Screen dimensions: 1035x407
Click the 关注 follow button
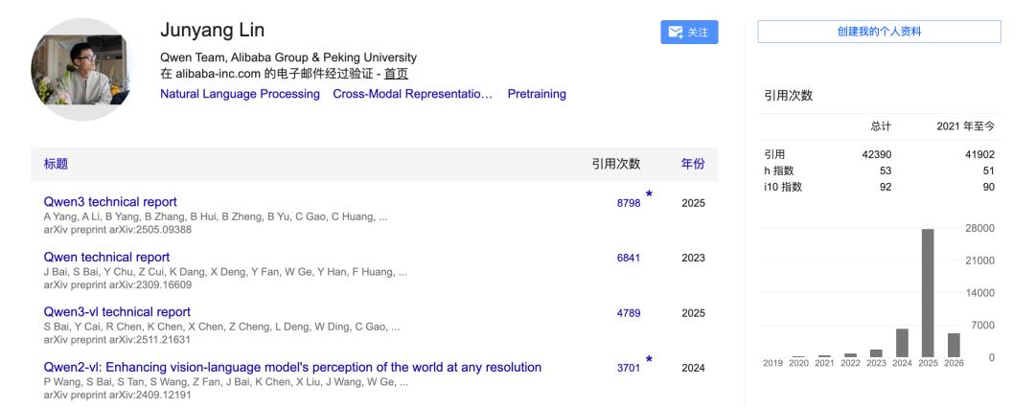(x=689, y=33)
